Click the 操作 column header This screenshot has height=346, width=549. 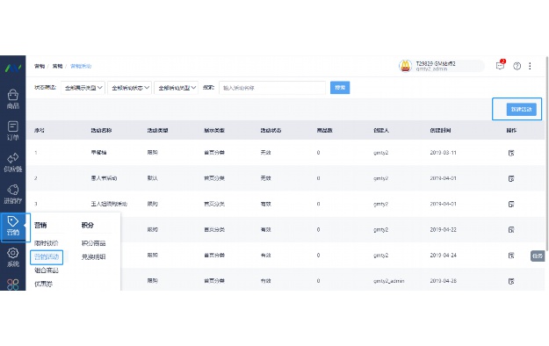[511, 130]
